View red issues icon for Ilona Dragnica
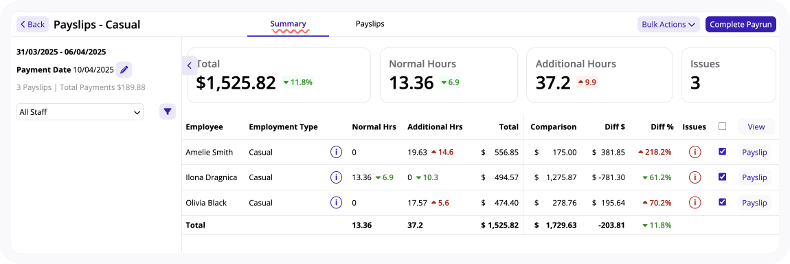Image resolution: width=790 pixels, height=264 pixels. (x=695, y=177)
